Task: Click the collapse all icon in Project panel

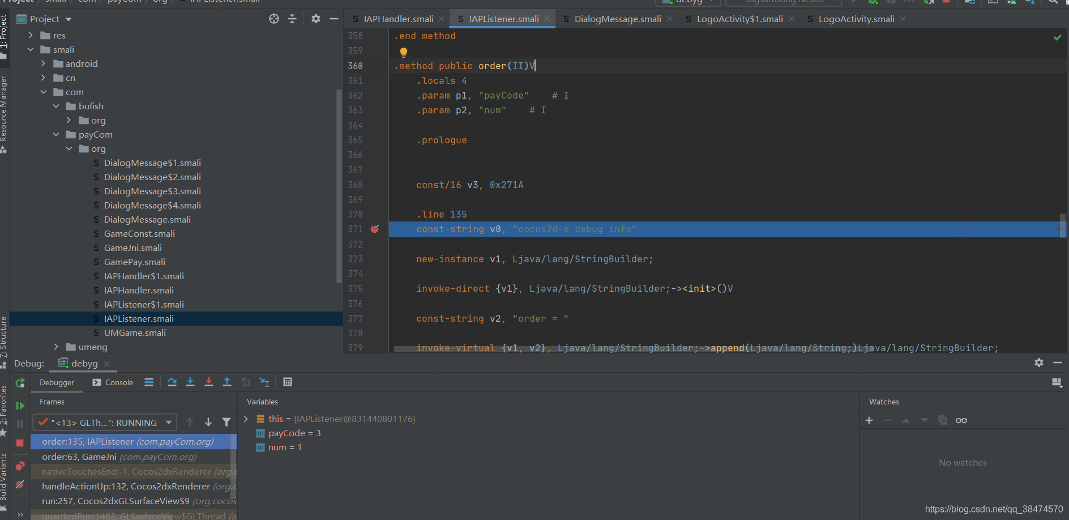Action: click(x=292, y=19)
